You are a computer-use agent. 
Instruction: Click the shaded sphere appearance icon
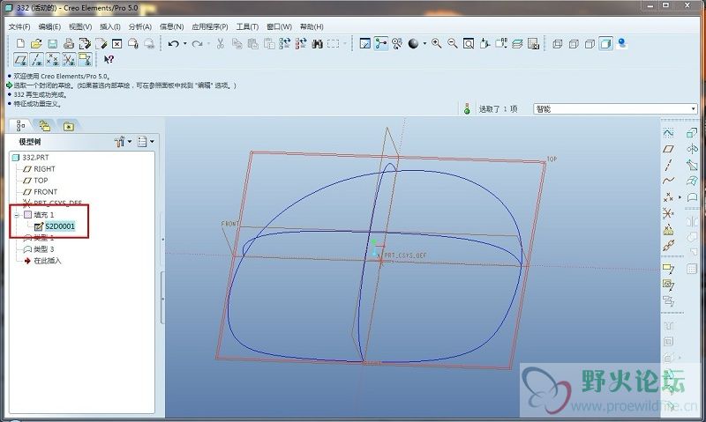point(413,43)
